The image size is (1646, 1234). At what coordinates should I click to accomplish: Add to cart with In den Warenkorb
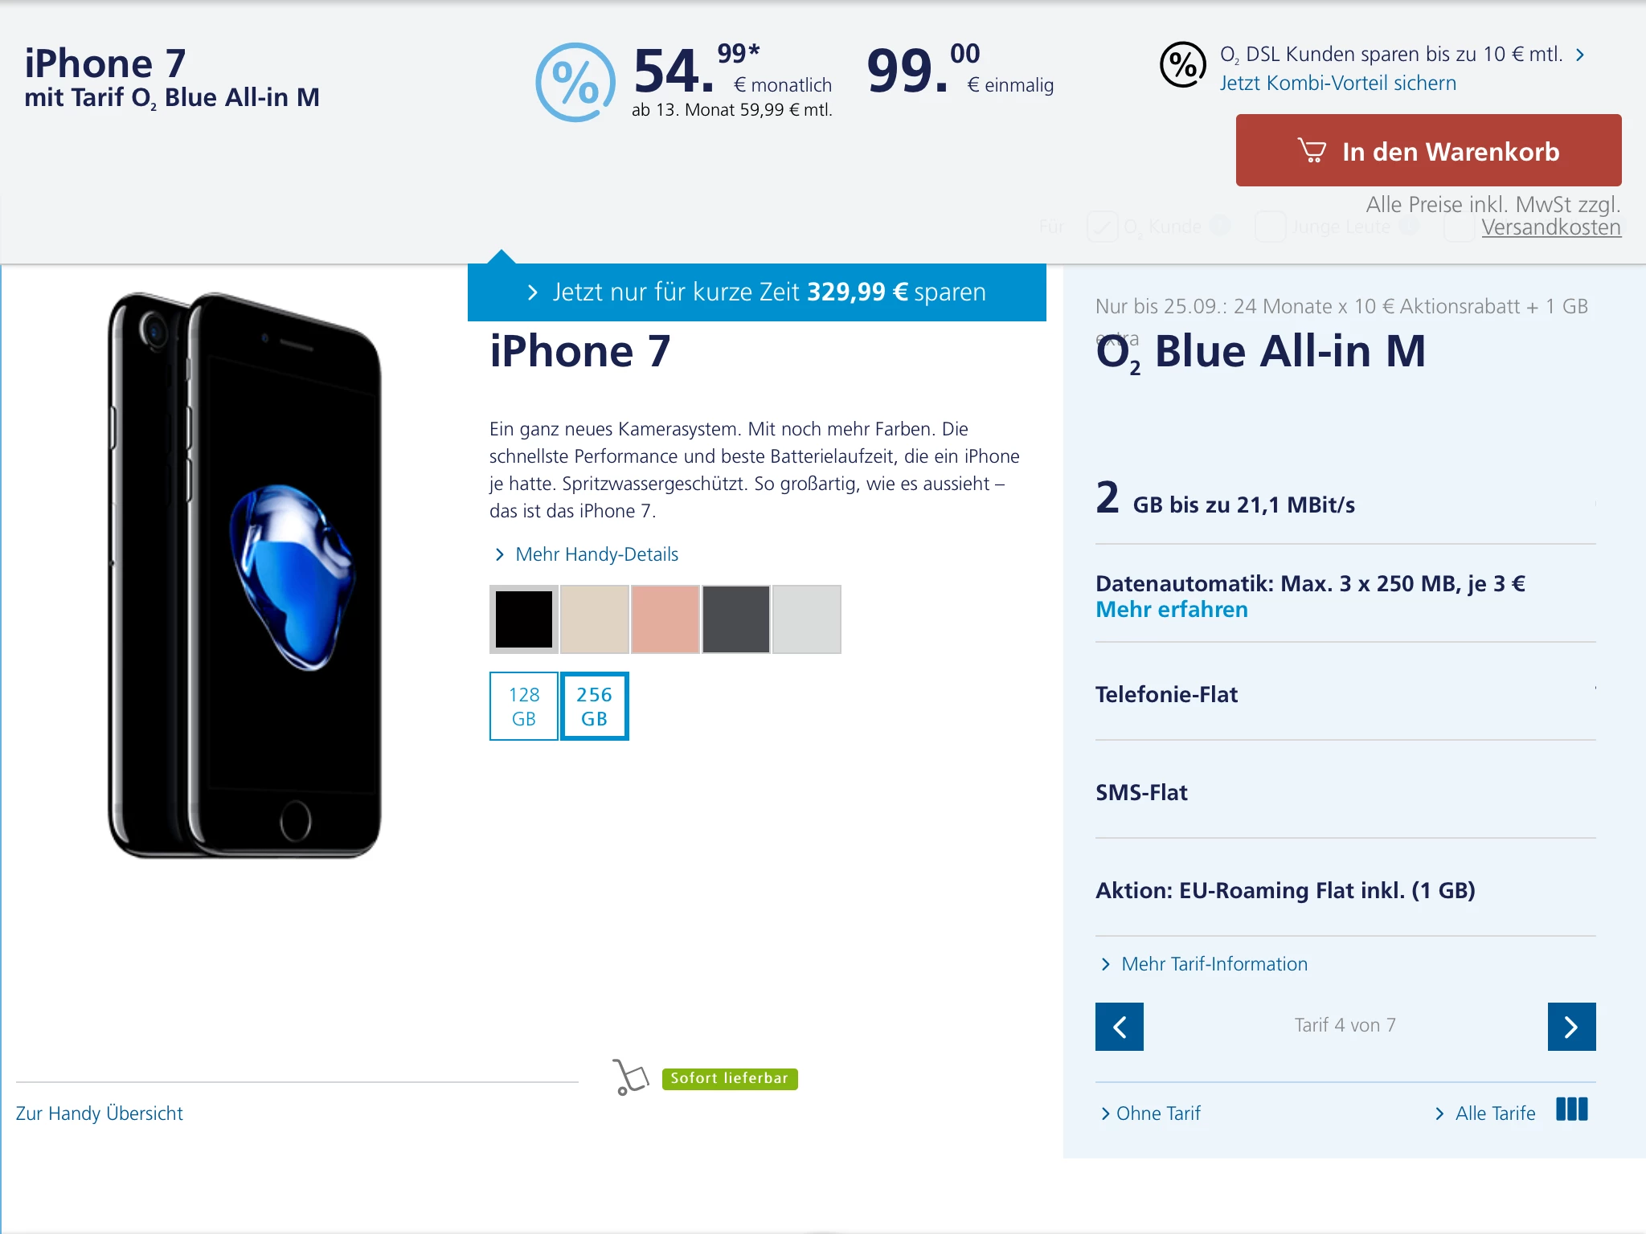tap(1428, 150)
